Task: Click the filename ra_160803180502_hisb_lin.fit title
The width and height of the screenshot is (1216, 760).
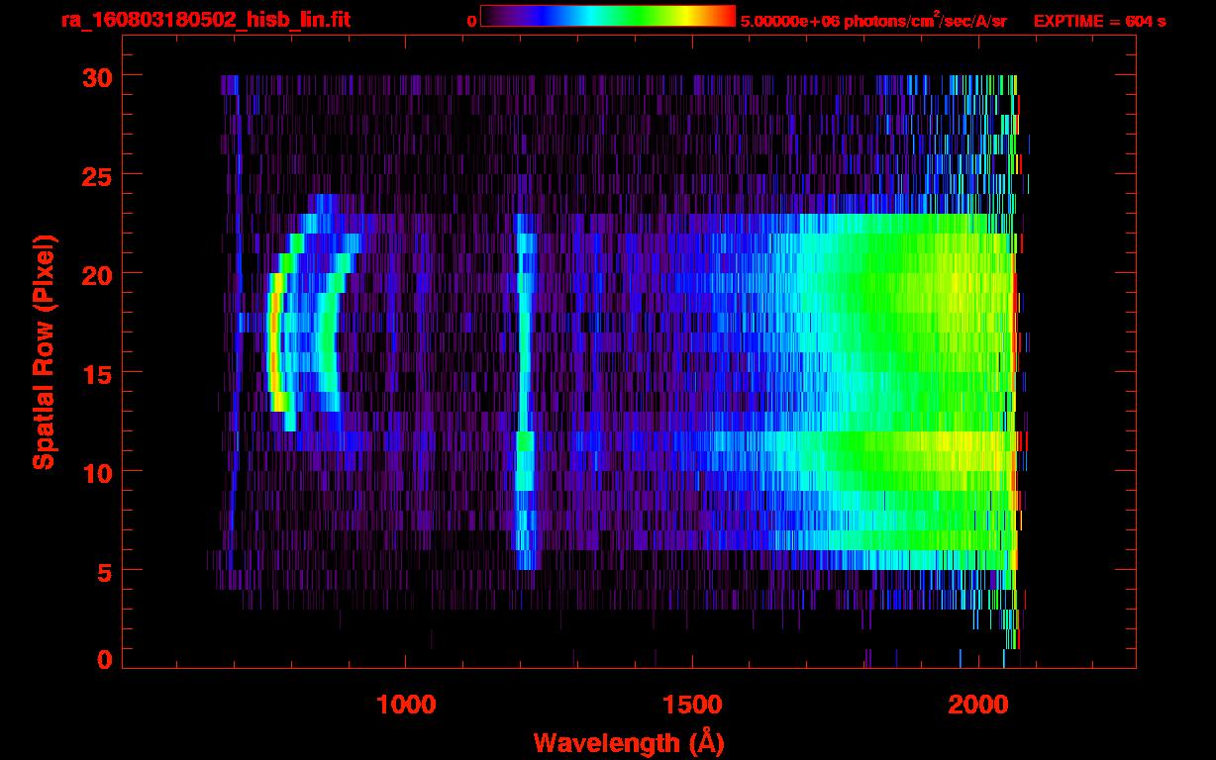Action: tap(205, 20)
